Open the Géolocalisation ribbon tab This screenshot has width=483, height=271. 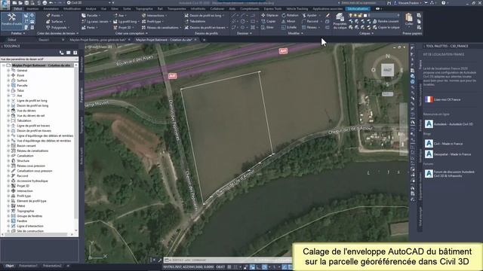click(358, 9)
